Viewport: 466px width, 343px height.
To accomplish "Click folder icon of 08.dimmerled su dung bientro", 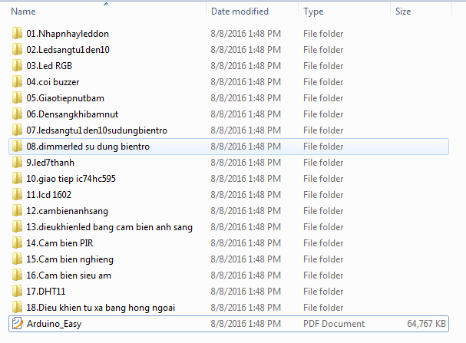I will 17,146.
